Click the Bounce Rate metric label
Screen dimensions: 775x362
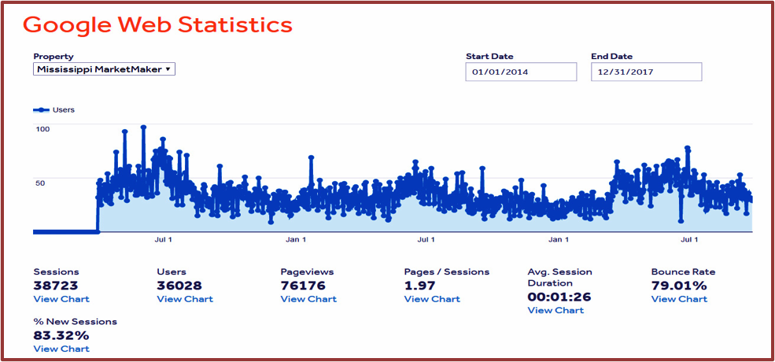click(x=683, y=272)
